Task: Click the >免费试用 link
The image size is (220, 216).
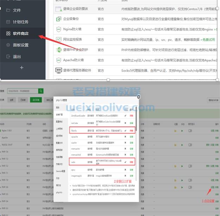Action: tap(208, 40)
